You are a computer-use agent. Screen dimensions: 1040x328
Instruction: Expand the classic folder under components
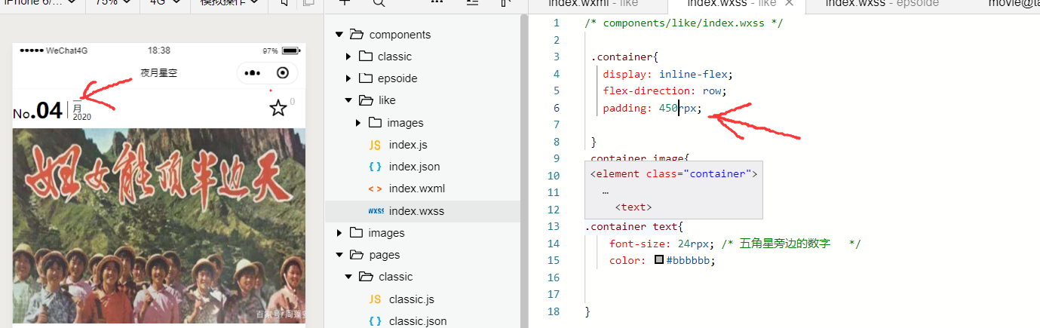coord(348,57)
